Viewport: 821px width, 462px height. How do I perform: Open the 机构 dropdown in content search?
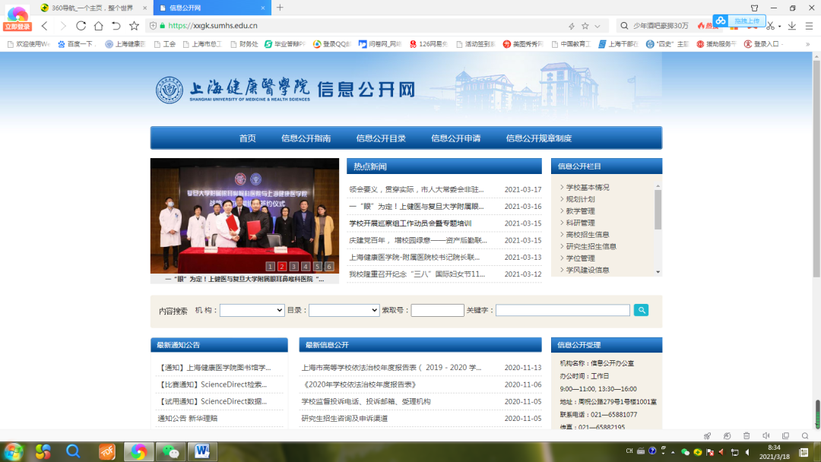pos(252,310)
